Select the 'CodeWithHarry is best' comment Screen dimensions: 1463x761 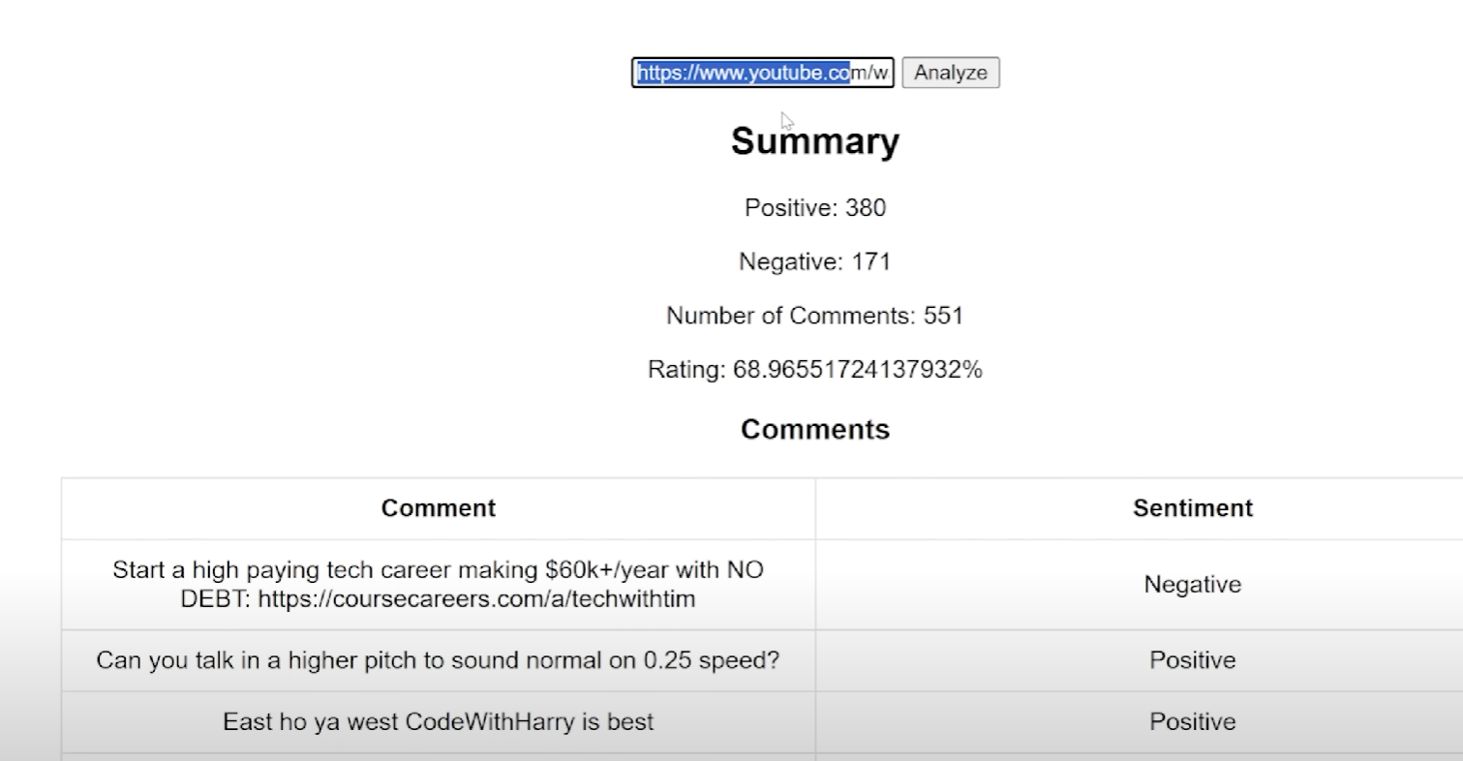pyautogui.click(x=439, y=722)
